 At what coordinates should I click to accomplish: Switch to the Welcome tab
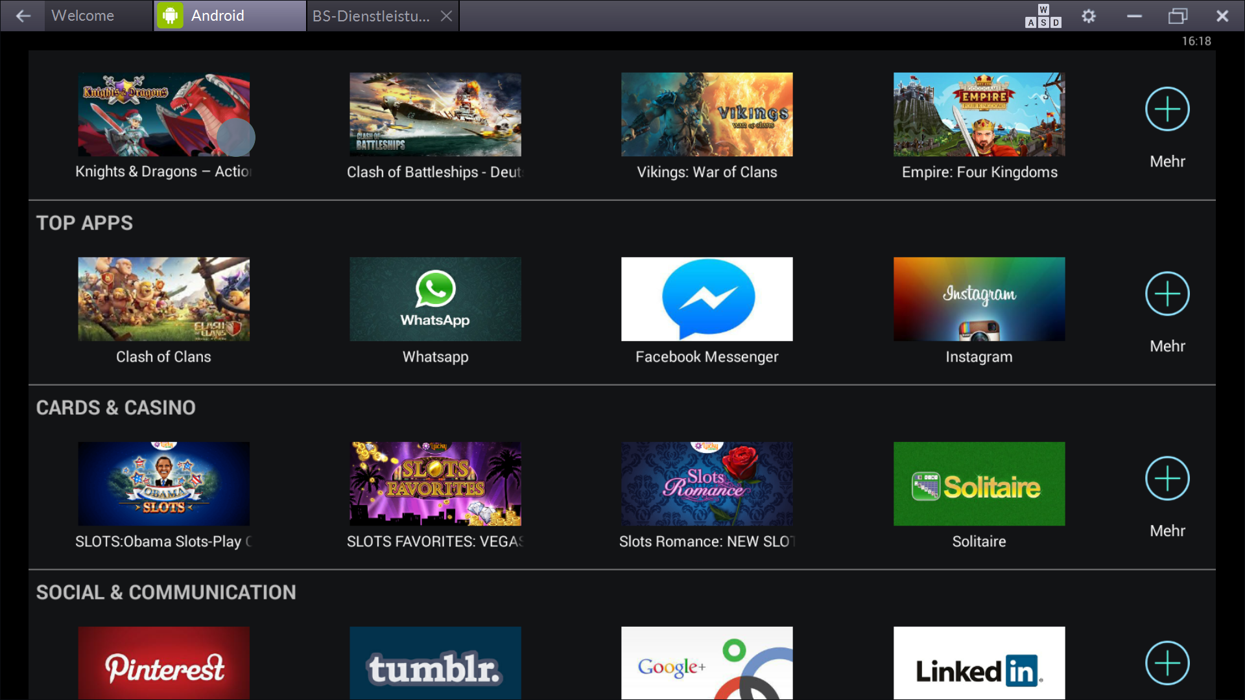pos(83,16)
